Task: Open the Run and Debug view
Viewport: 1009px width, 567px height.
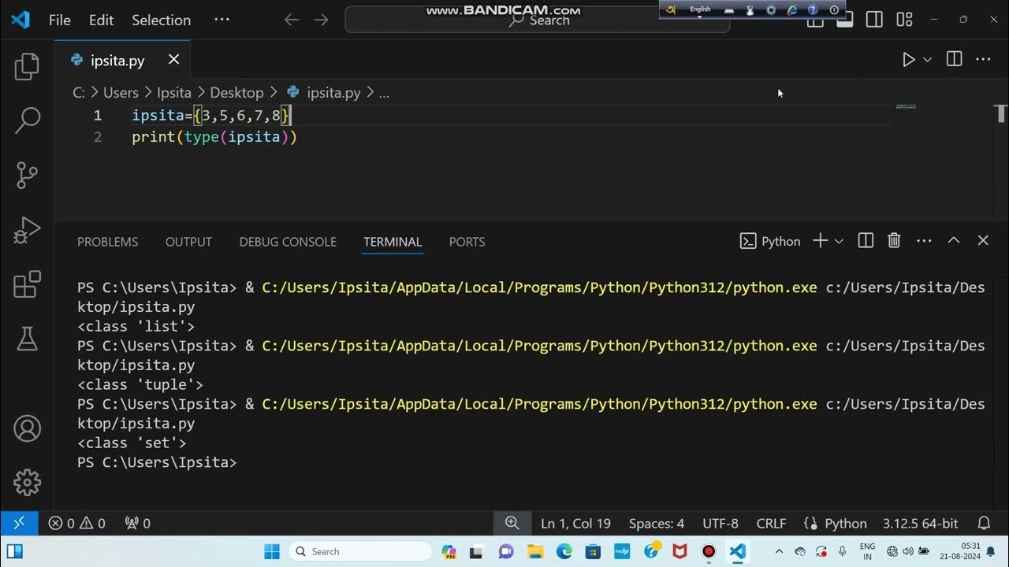Action: (x=27, y=230)
